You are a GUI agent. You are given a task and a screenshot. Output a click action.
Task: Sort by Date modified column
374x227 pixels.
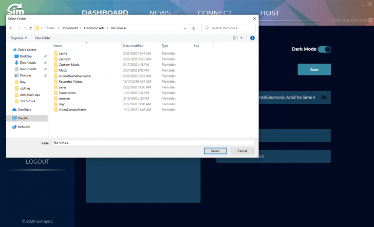[x=133, y=46]
